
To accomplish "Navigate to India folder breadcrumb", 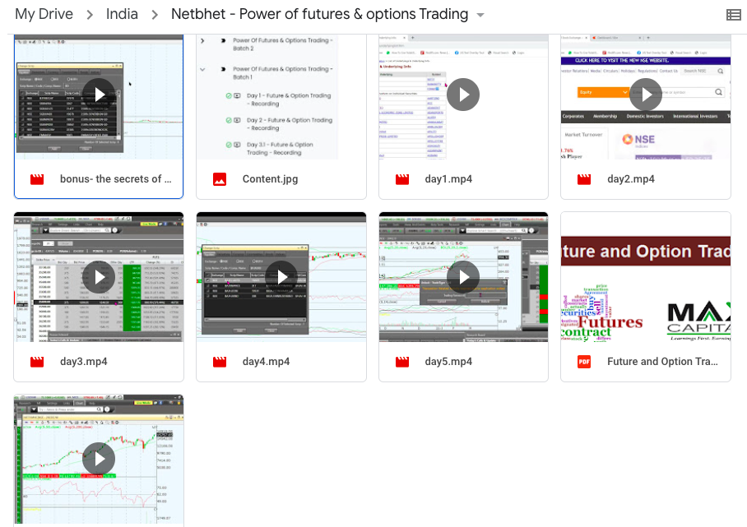I will [122, 15].
